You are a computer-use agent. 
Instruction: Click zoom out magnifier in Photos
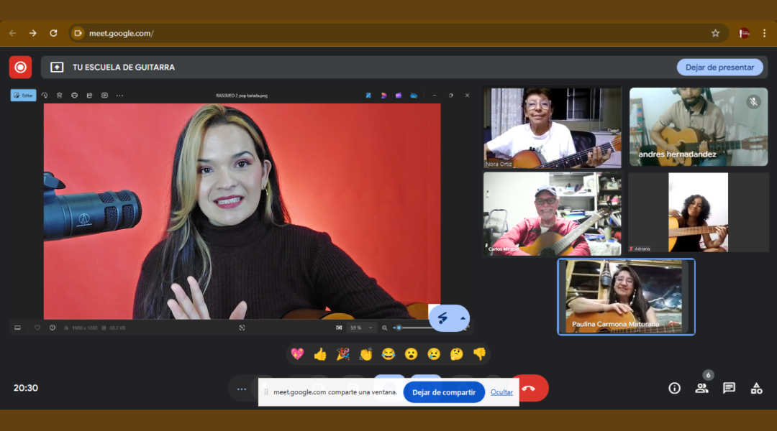(x=384, y=328)
